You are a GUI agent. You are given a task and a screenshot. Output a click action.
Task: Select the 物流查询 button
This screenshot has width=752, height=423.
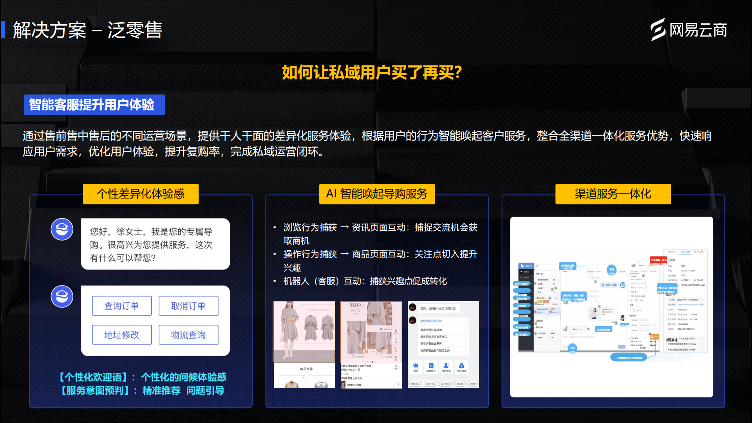[x=188, y=335]
